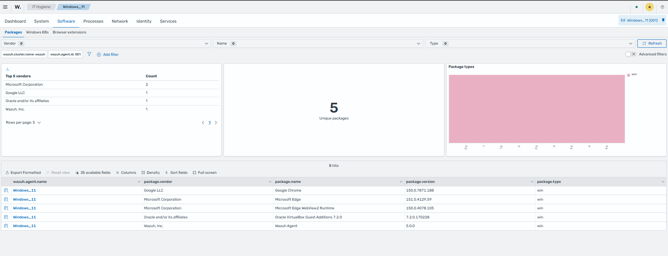Open package.version column header menu
This screenshot has width=668, height=256.
532,182
